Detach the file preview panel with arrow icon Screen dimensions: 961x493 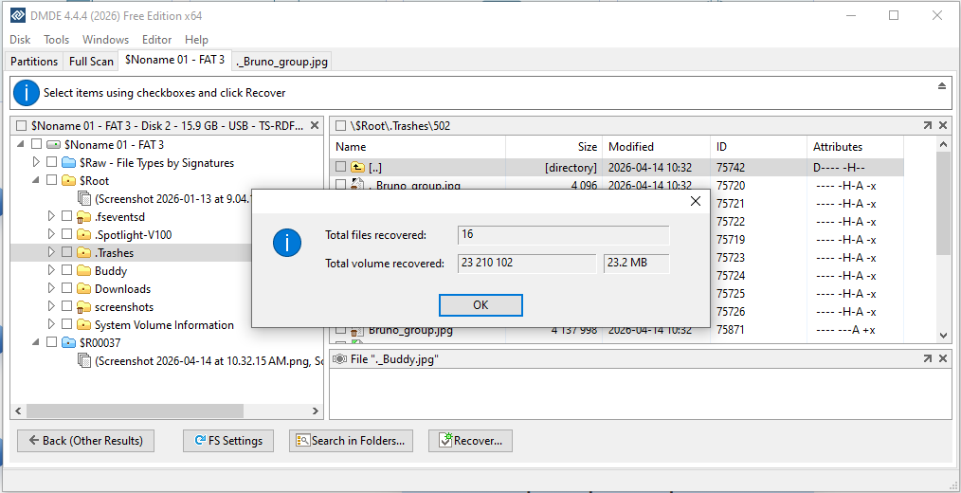[x=927, y=358]
